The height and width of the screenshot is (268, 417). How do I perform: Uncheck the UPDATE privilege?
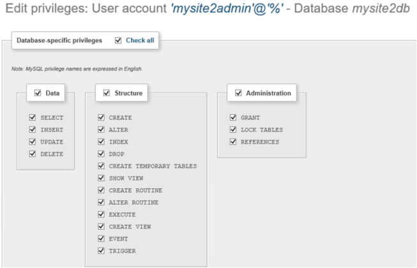click(31, 142)
